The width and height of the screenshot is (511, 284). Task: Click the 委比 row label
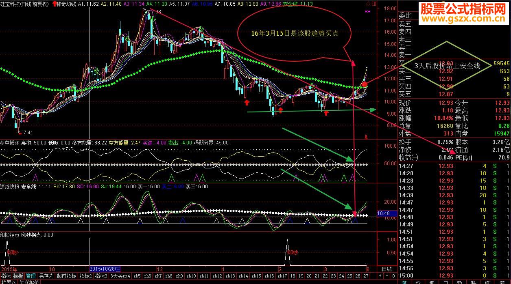tap(405, 15)
